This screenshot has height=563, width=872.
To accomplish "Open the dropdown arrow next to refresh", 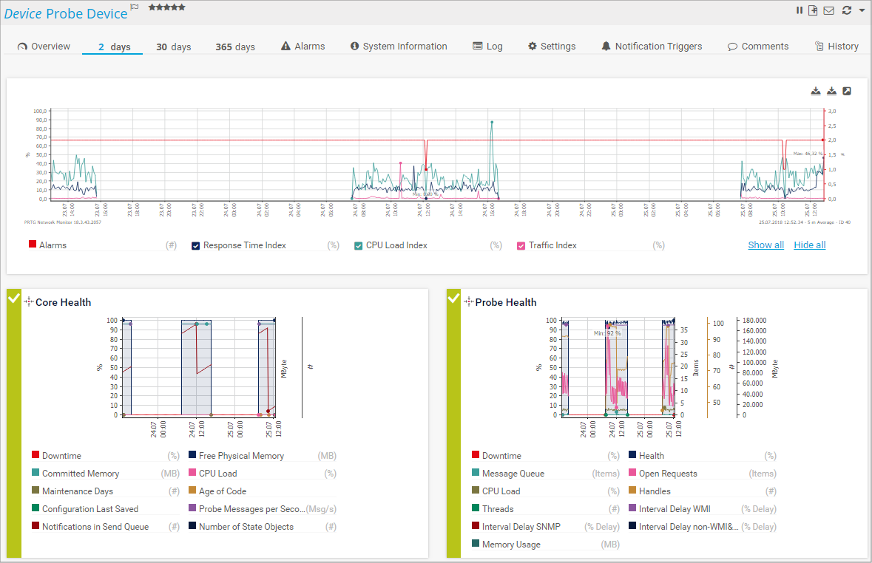I will pos(862,11).
